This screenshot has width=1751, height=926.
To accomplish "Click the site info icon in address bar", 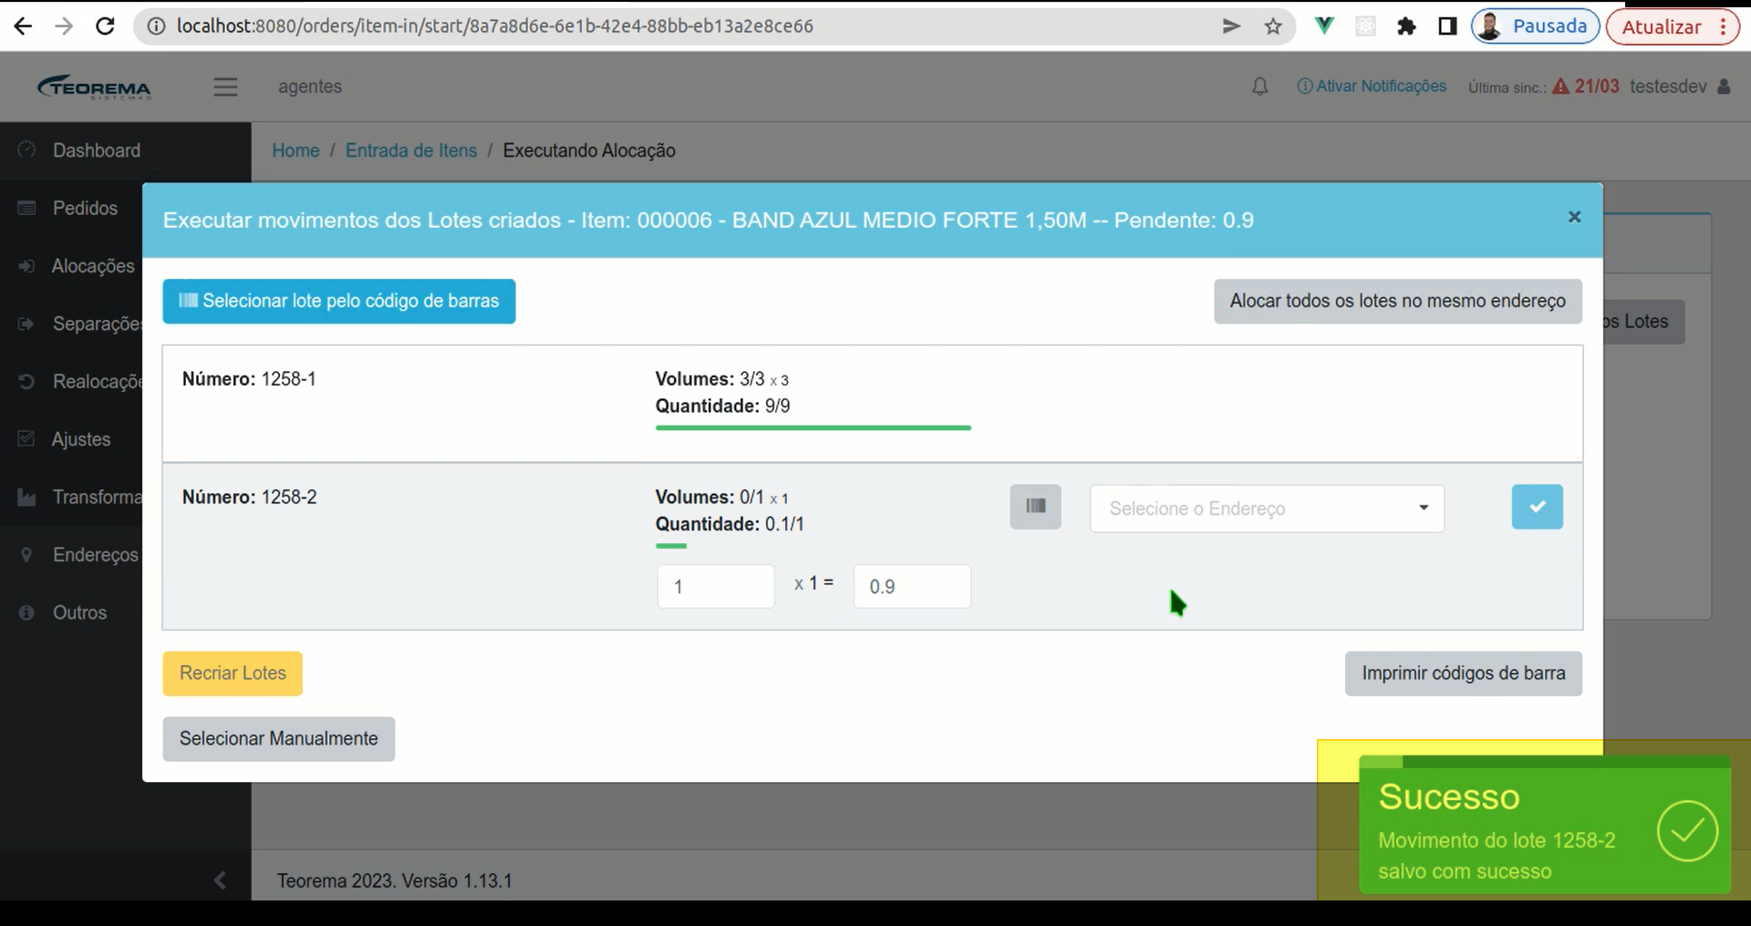I will (x=156, y=26).
